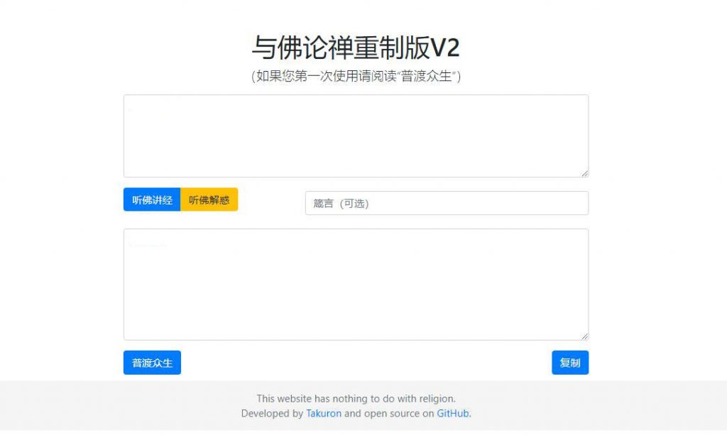727x445 pixels.
Task: Place cursor in the mantra input box
Action: [x=446, y=203]
